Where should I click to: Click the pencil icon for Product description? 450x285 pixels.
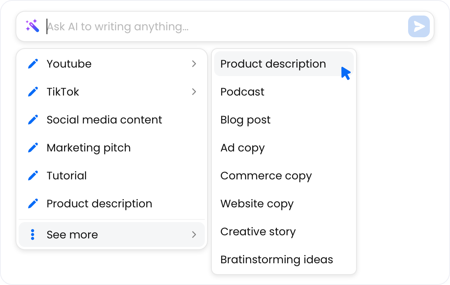[x=33, y=203]
